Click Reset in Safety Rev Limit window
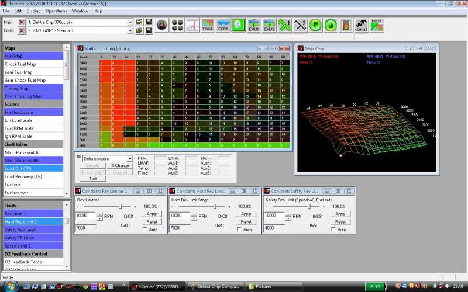 point(340,222)
